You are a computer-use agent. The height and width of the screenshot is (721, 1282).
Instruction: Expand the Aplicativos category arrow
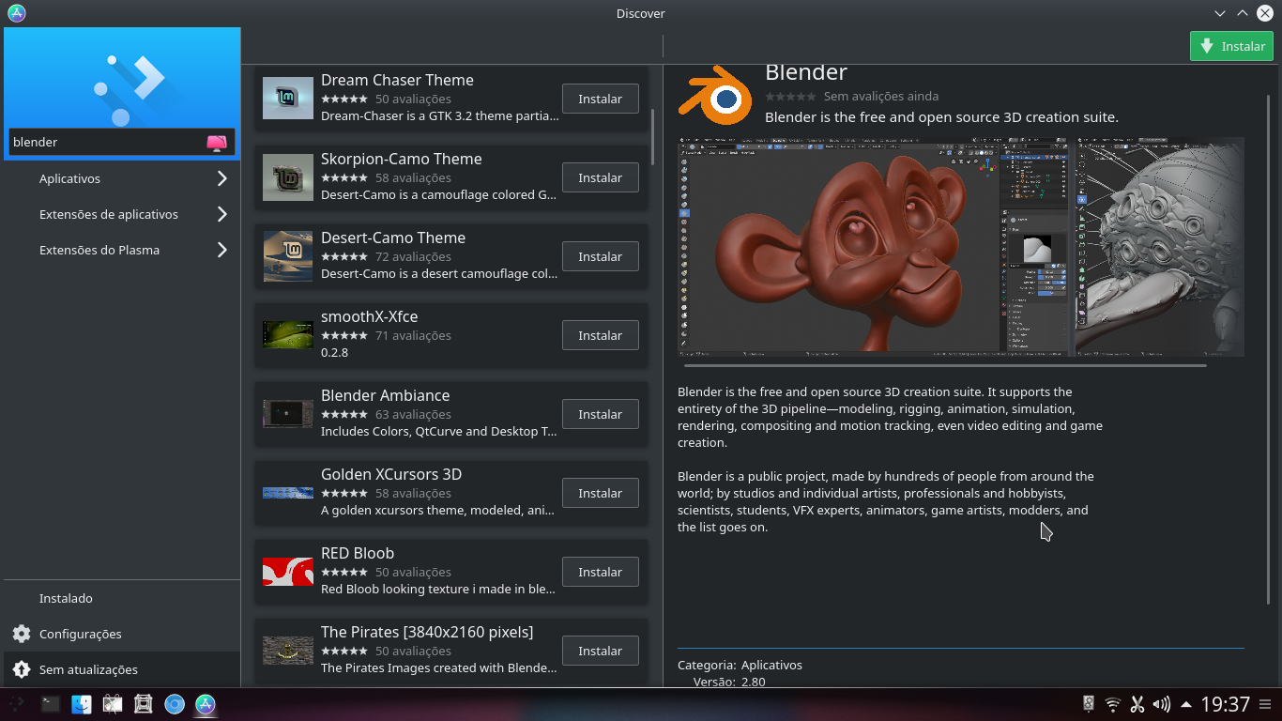[222, 178]
